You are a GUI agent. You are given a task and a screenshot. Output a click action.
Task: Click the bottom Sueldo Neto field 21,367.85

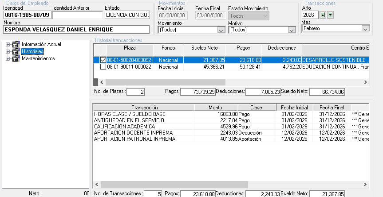point(327,194)
